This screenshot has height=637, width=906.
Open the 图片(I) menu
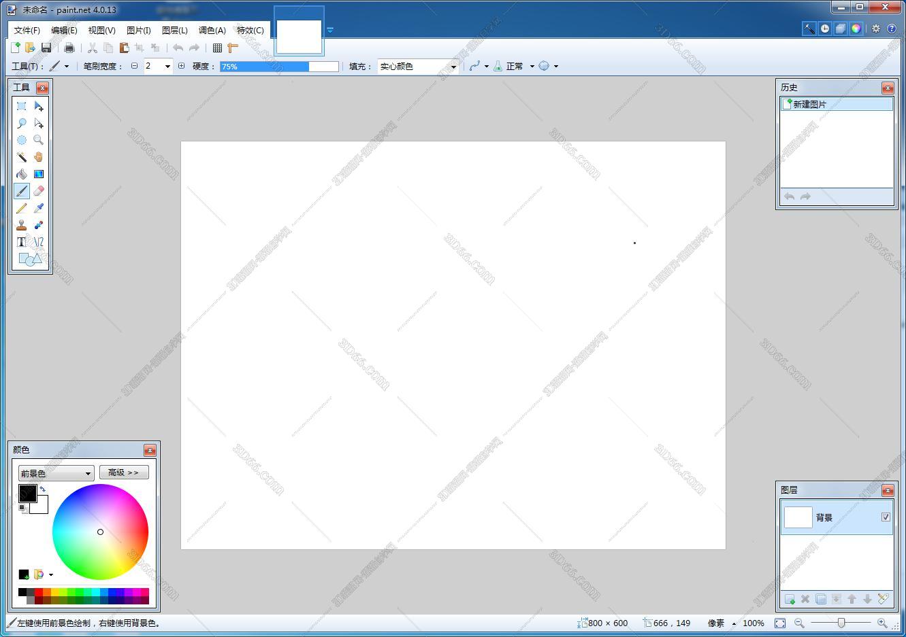pyautogui.click(x=139, y=30)
